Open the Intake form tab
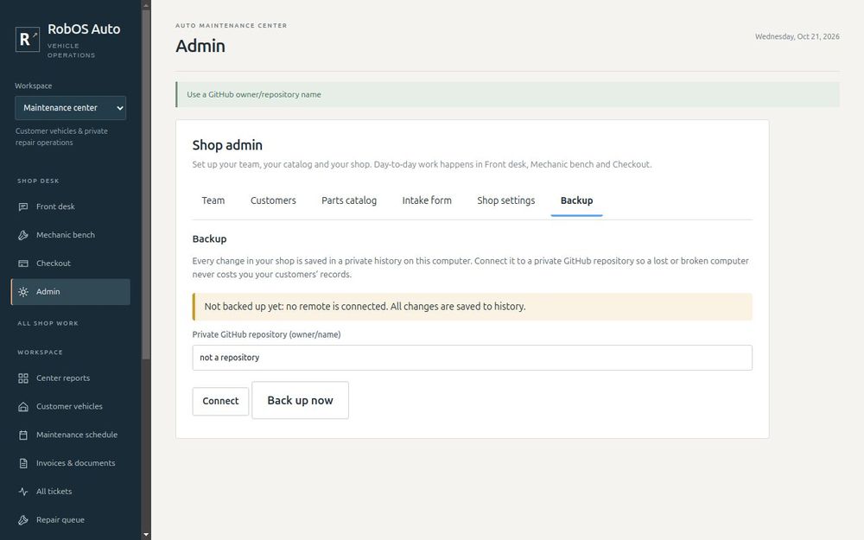864x540 pixels. coord(427,200)
